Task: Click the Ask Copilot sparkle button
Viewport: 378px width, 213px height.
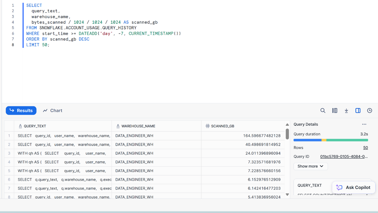Action: click(353, 187)
